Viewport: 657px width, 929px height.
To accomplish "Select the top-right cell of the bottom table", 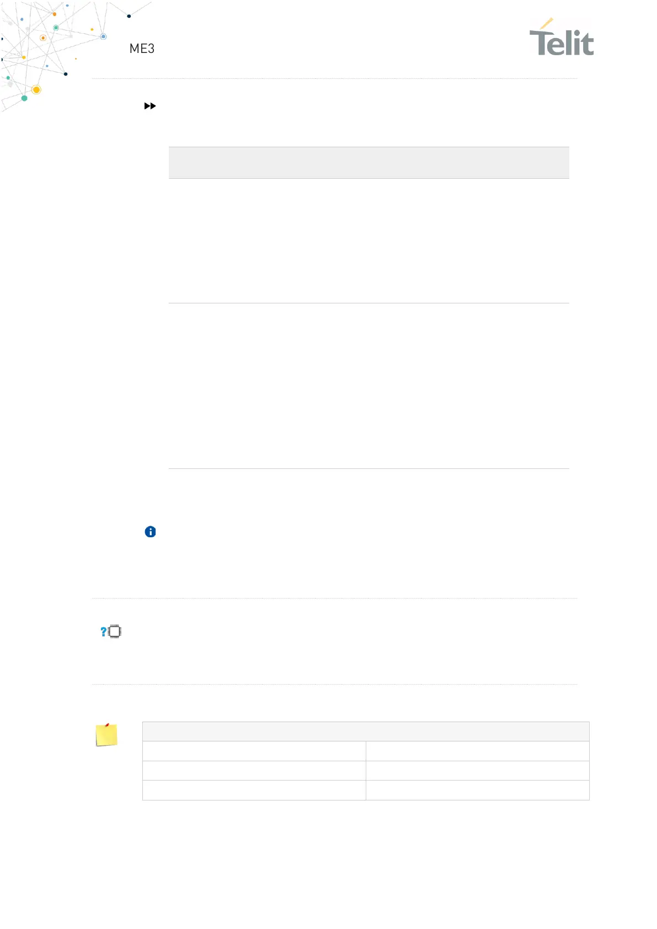I will point(477,751).
